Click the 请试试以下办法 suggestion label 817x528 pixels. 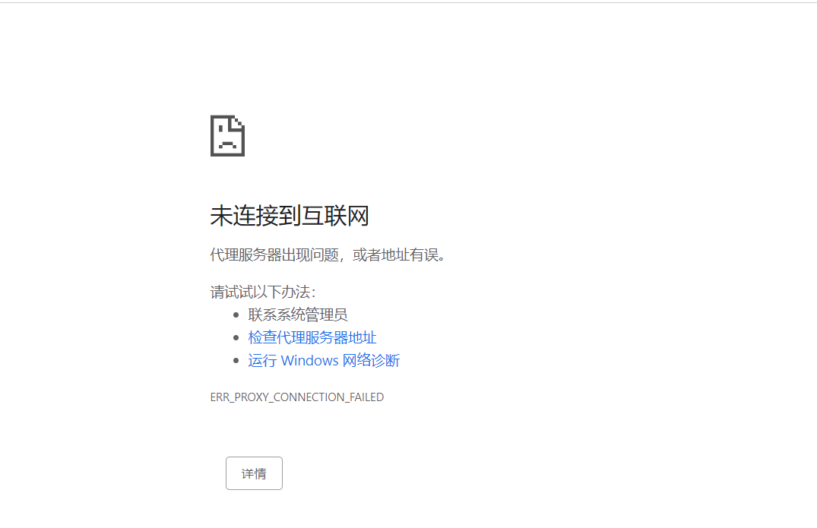(x=263, y=292)
